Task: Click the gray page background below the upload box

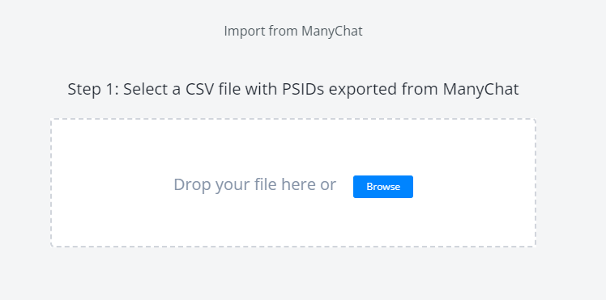Action: [x=293, y=274]
